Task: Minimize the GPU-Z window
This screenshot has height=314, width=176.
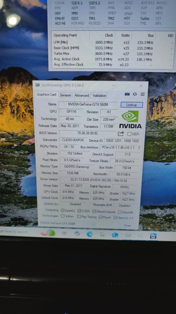Action: (113, 85)
